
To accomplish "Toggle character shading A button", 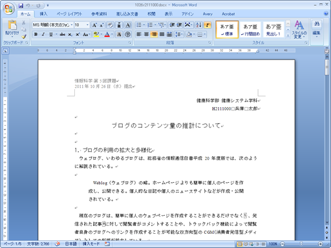I will [119, 34].
